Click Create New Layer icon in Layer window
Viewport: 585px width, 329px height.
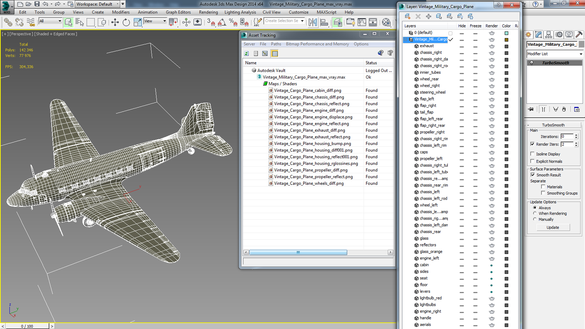[407, 16]
